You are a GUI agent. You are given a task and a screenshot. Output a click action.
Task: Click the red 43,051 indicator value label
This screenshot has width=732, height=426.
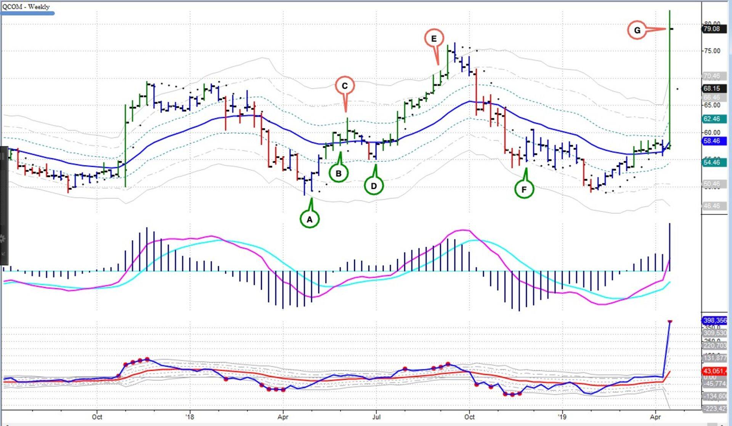pos(714,371)
